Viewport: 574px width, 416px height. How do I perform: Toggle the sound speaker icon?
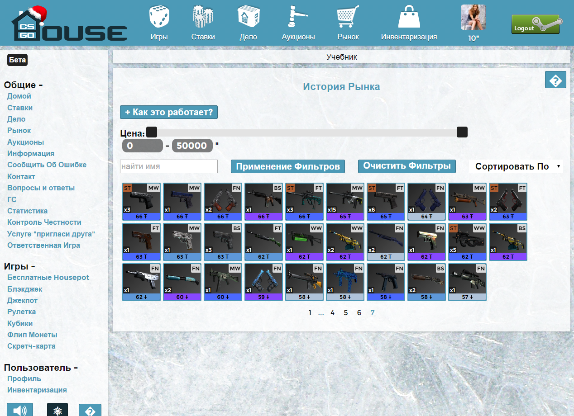click(20, 411)
